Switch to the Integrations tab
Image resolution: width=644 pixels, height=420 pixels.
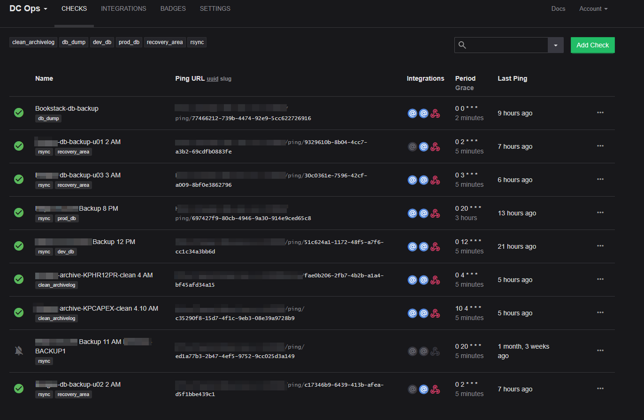tap(123, 9)
